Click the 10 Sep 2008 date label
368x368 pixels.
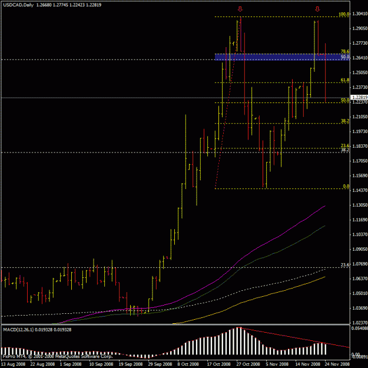pyautogui.click(x=101, y=364)
